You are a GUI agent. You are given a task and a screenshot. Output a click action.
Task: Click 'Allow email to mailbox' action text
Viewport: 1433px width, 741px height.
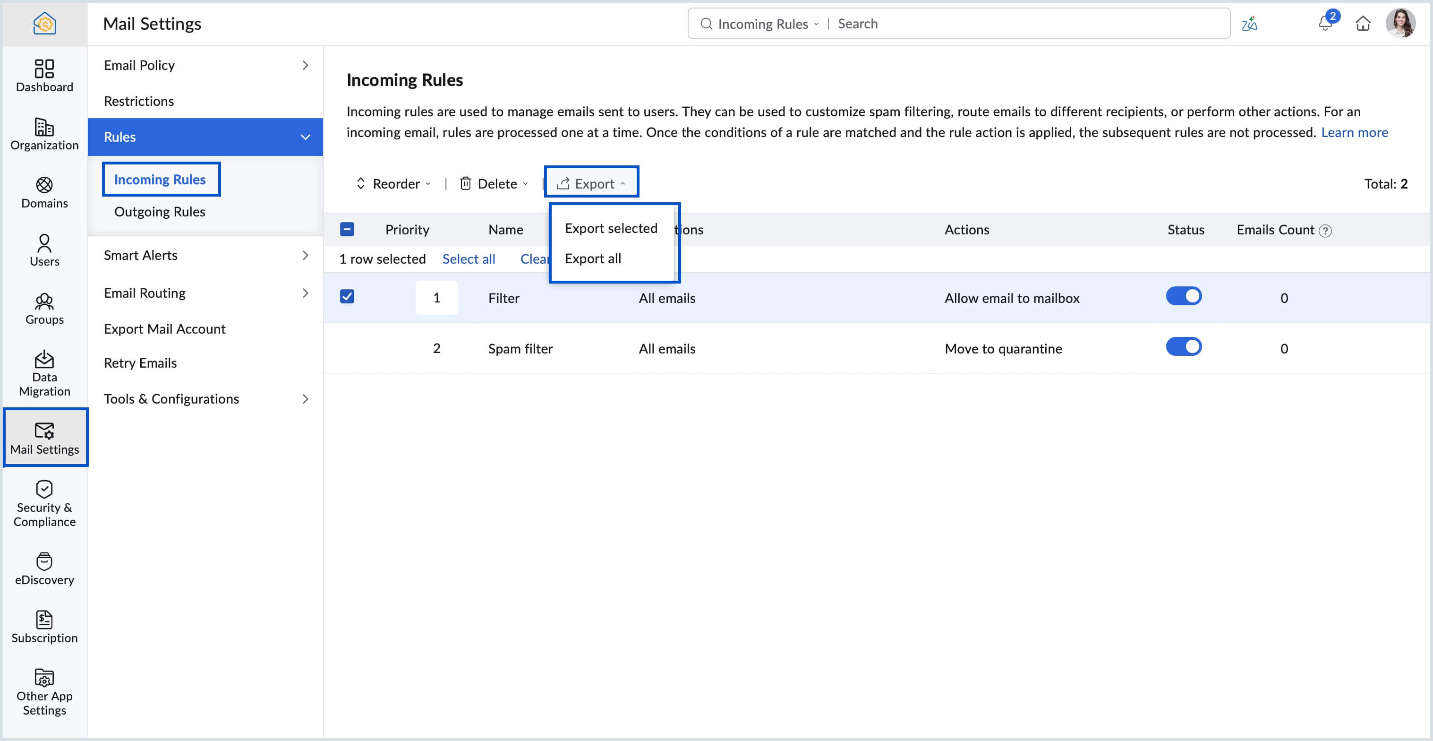click(x=1011, y=298)
